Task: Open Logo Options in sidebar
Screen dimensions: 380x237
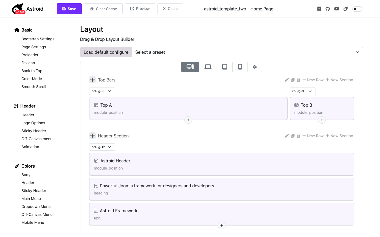Action: point(33,123)
